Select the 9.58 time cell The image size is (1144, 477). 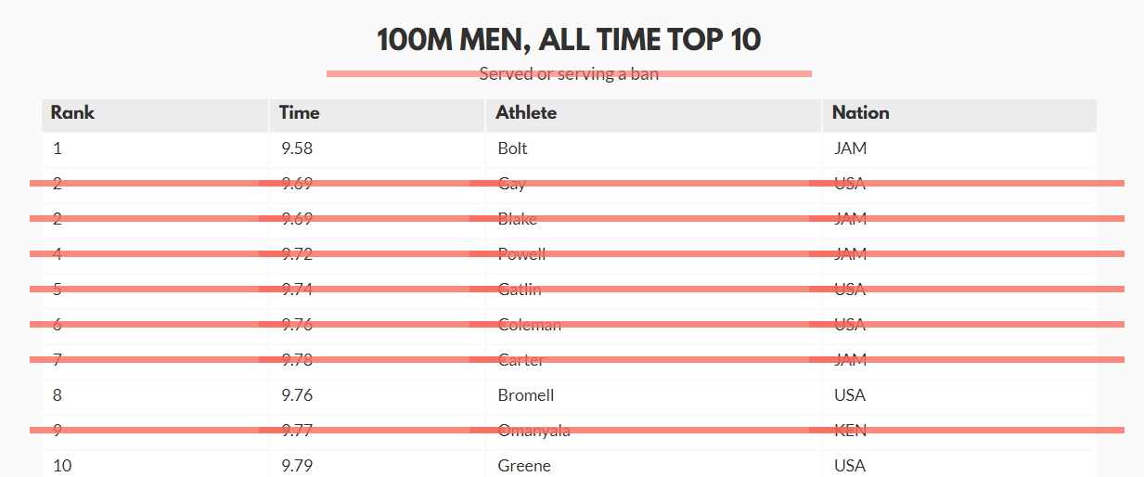coord(297,148)
